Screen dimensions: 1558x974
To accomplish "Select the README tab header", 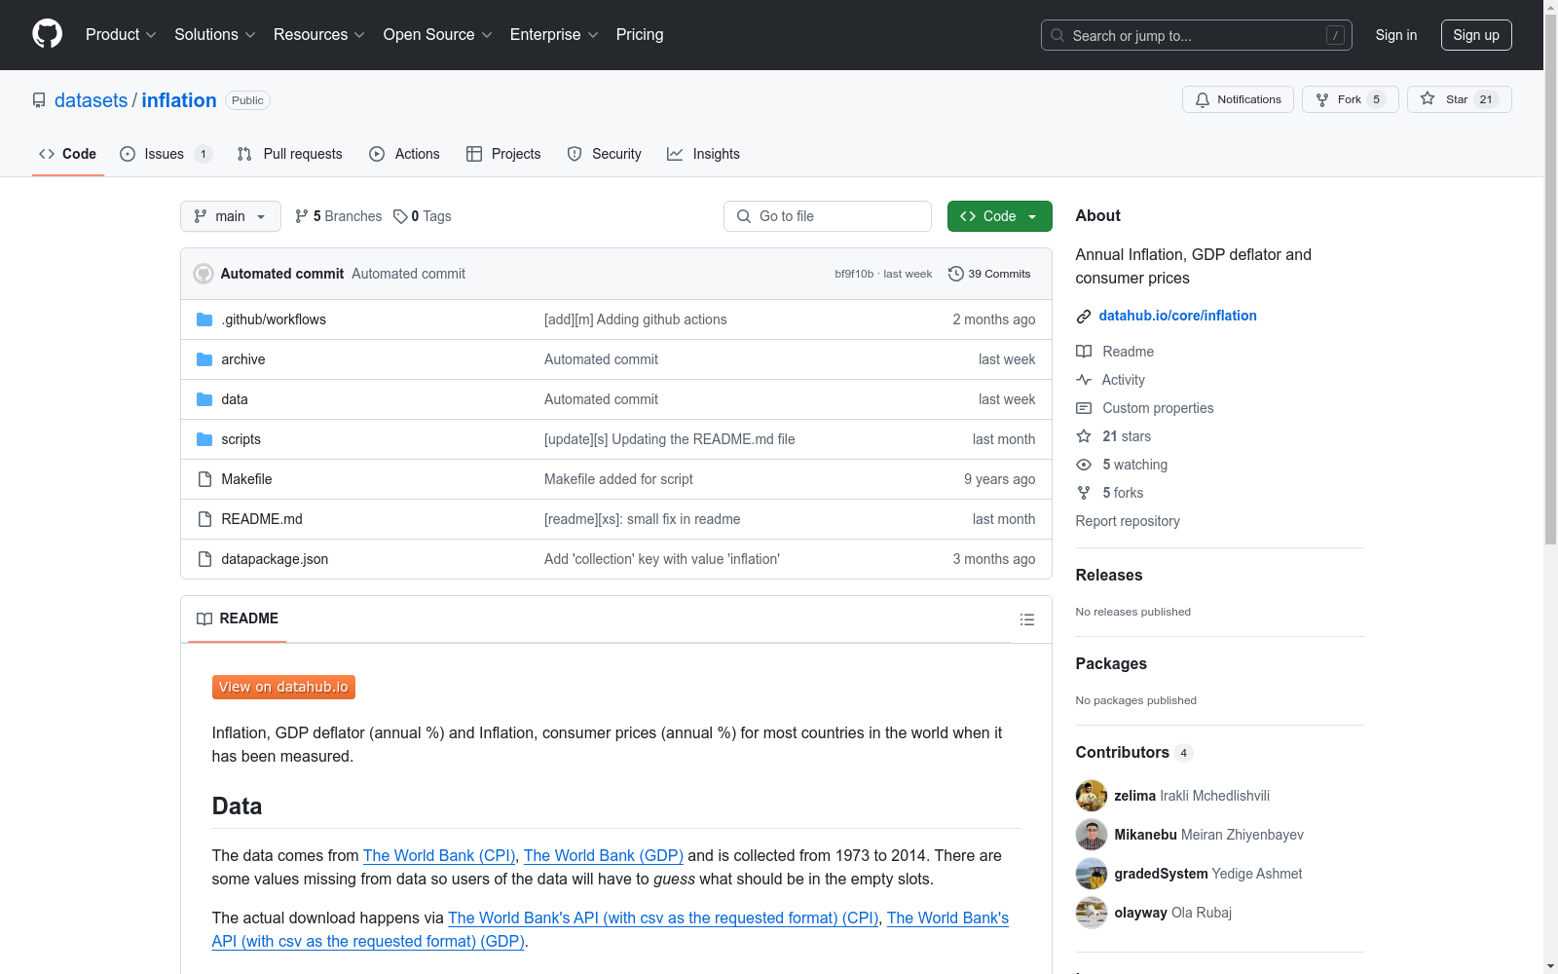I will [x=238, y=618].
